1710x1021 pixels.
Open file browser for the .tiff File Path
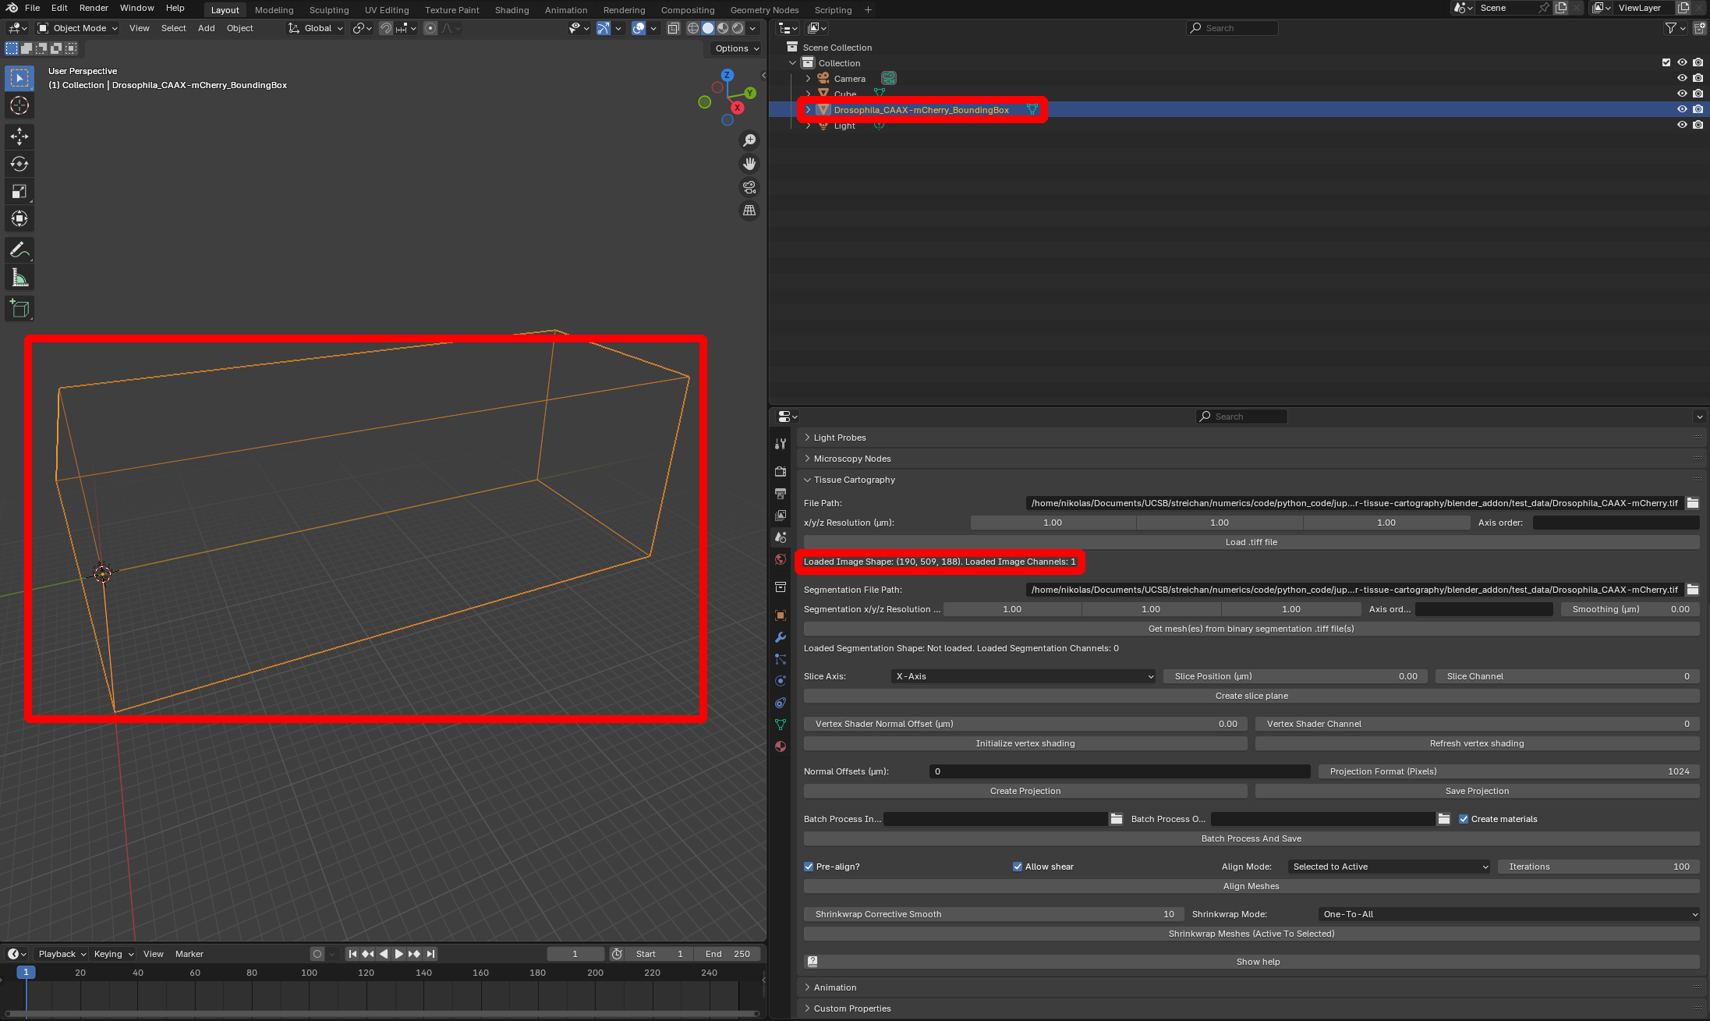tap(1693, 503)
